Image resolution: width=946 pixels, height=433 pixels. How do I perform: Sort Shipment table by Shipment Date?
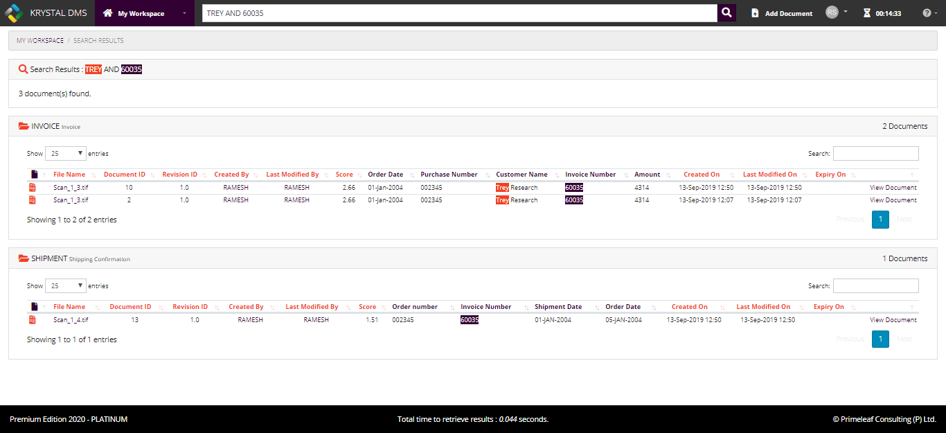(558, 307)
